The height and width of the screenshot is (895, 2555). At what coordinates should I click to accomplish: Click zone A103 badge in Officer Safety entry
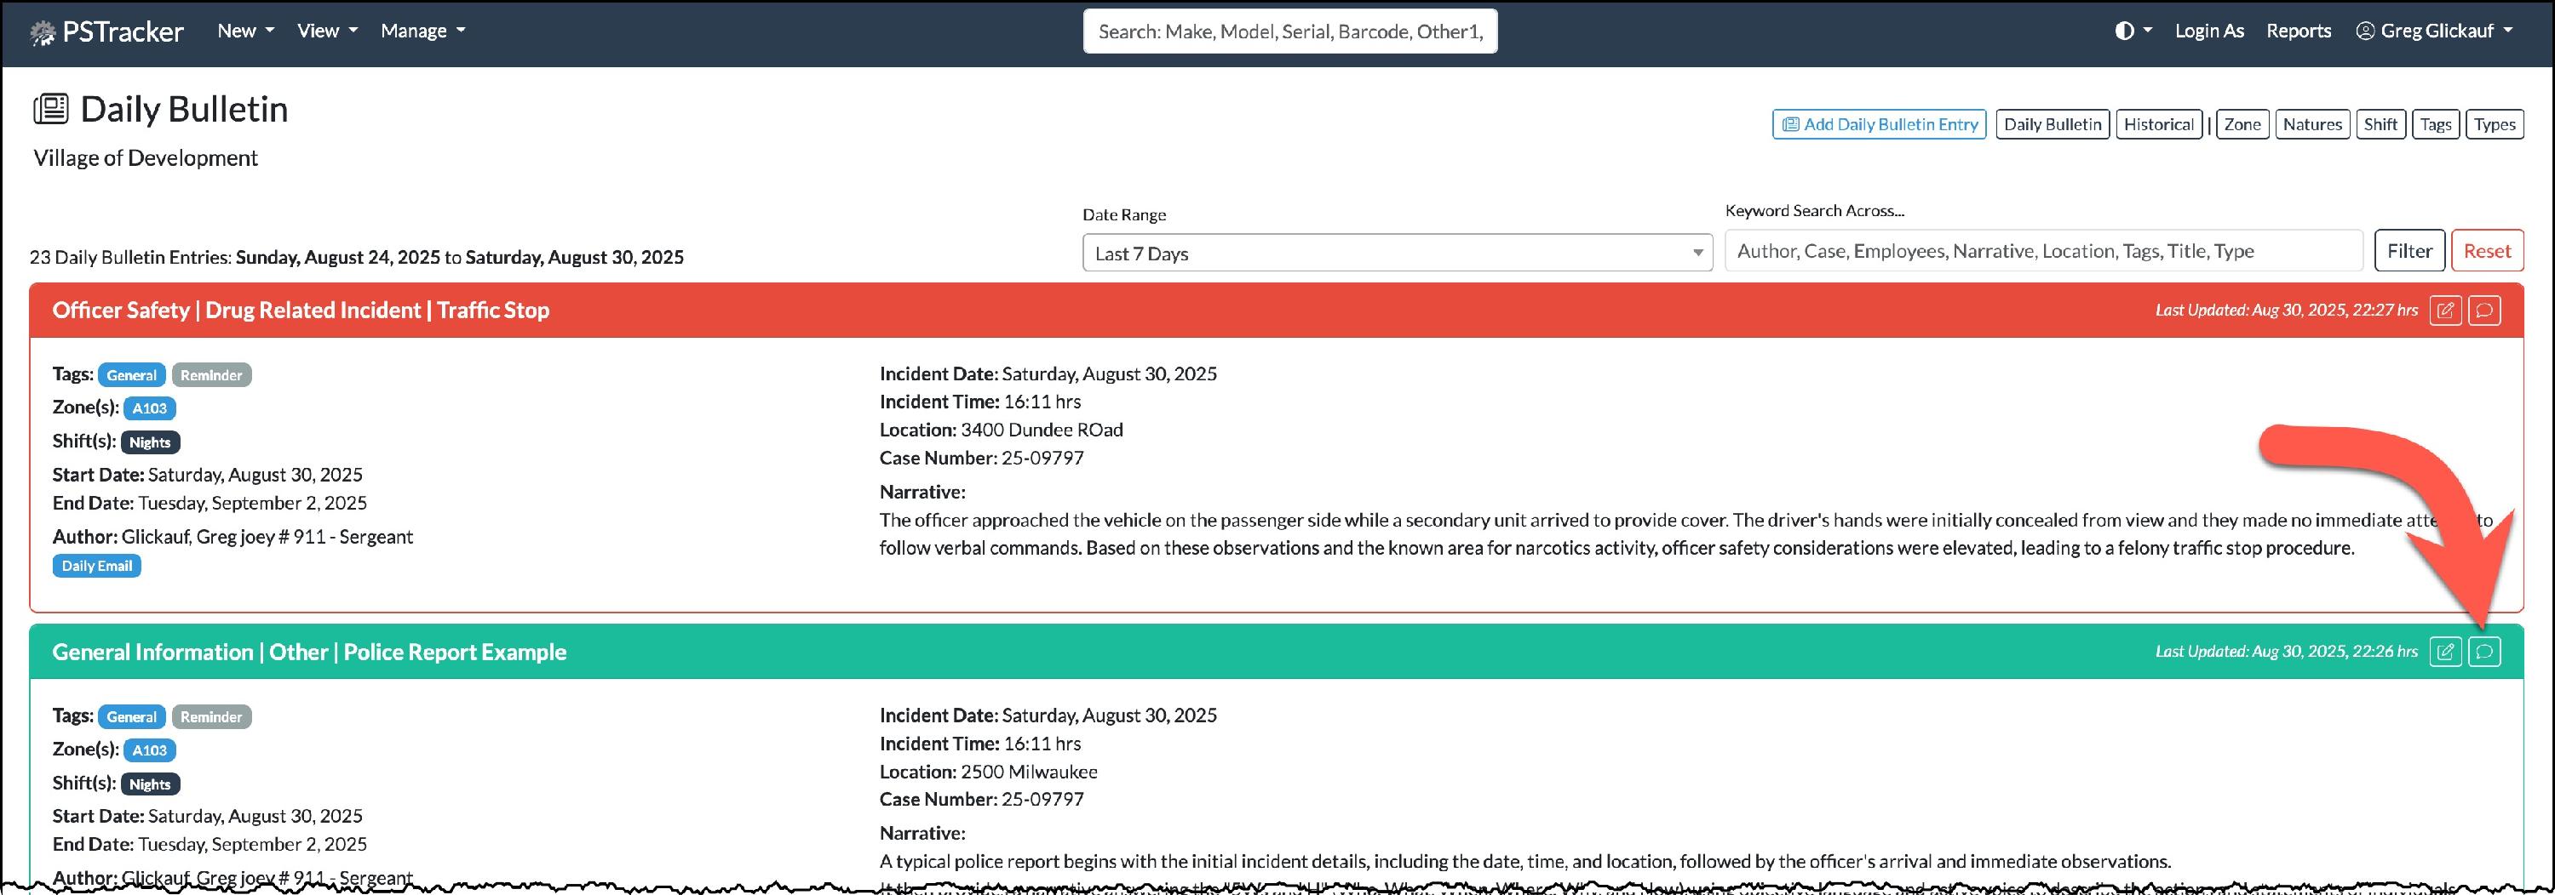[150, 408]
